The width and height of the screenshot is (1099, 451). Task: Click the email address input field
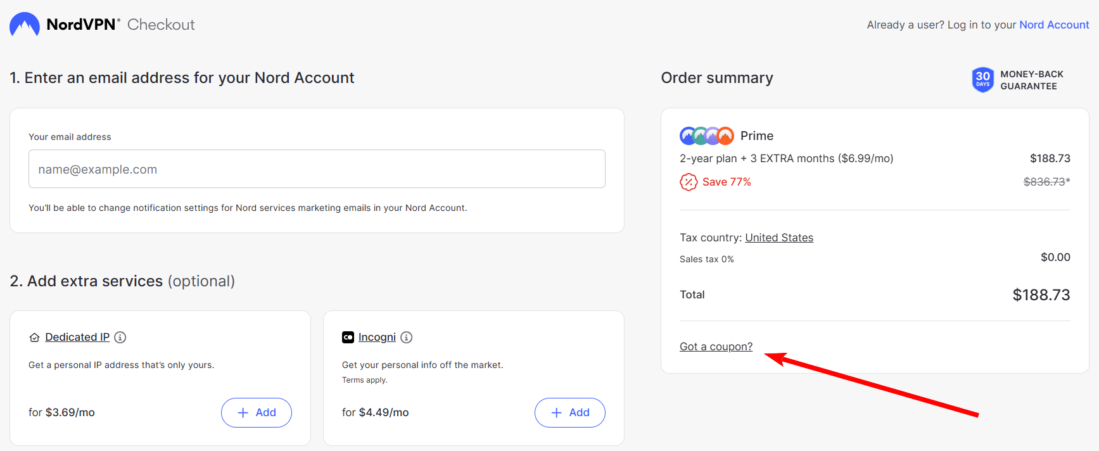[x=317, y=168]
